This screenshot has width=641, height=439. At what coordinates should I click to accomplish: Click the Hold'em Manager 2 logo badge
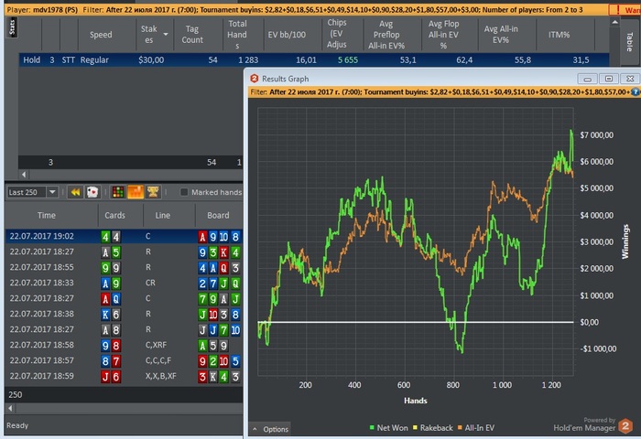[625, 426]
